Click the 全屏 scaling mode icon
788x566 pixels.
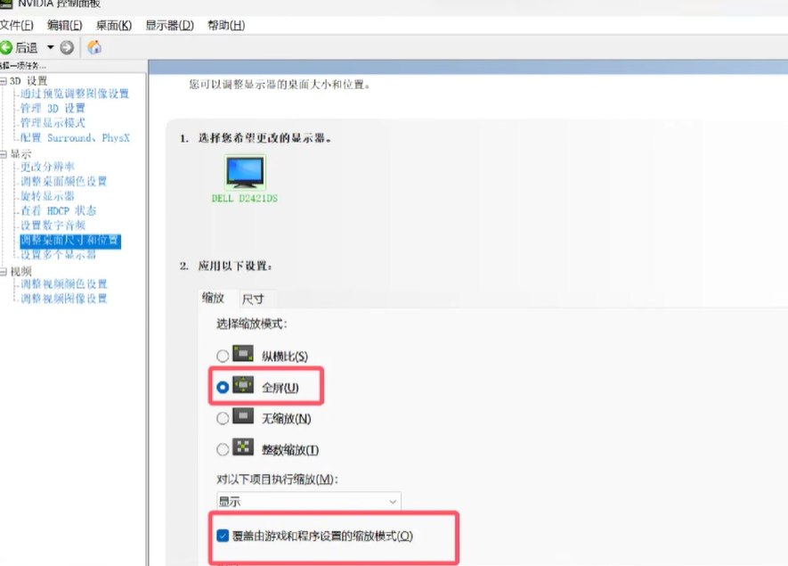243,386
